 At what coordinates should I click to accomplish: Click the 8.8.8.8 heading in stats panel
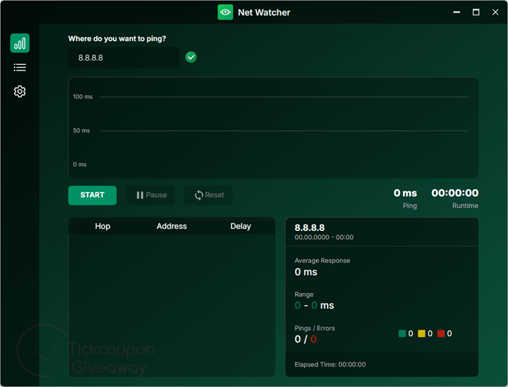[309, 228]
